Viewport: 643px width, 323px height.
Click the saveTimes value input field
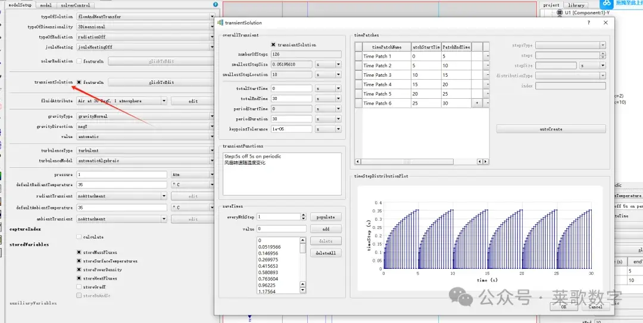(281, 229)
